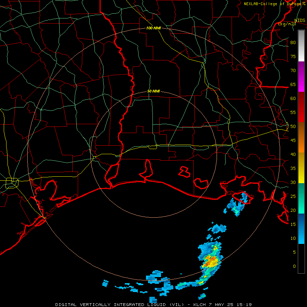Click the 40 value on the color scale
Screen dimensions: 307x307
(293, 155)
